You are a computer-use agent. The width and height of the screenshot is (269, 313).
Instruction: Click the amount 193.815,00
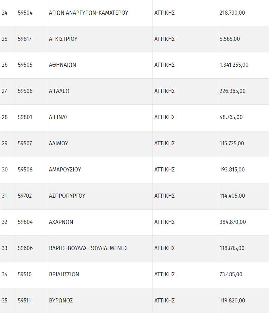tap(232, 169)
